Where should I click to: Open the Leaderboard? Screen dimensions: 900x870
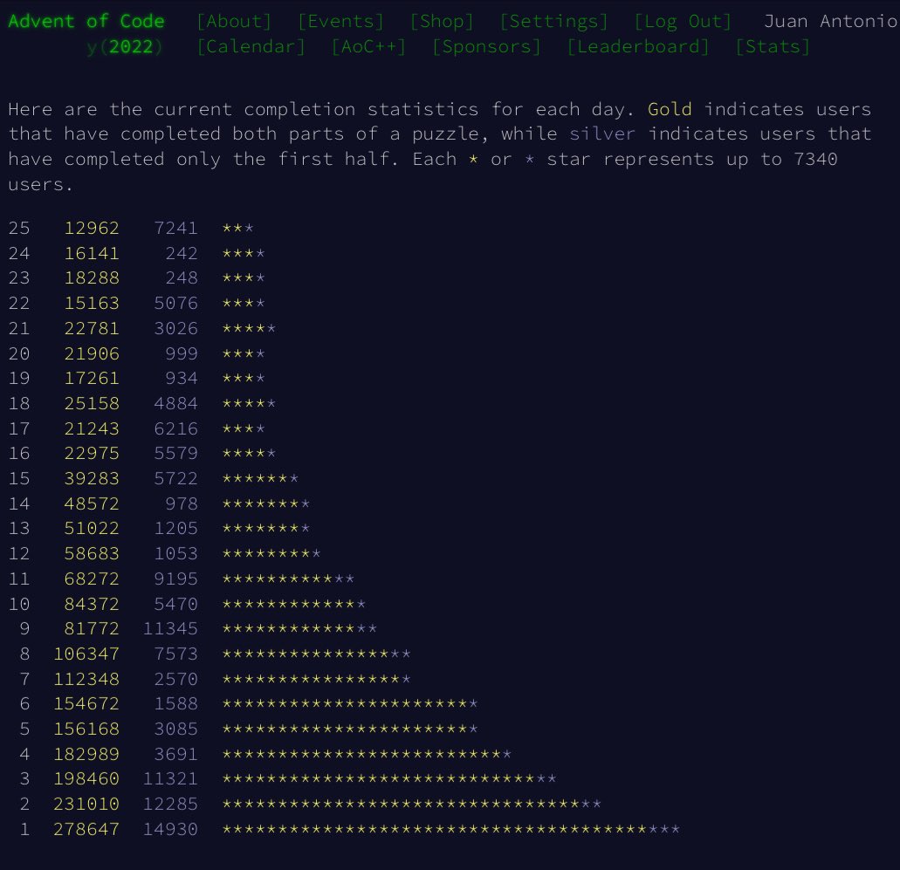(639, 46)
